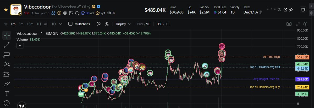
Task: Click the blue four-circles icon
Action: tap(53, 13)
